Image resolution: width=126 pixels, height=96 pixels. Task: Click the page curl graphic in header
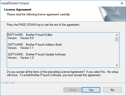tap(112, 14)
